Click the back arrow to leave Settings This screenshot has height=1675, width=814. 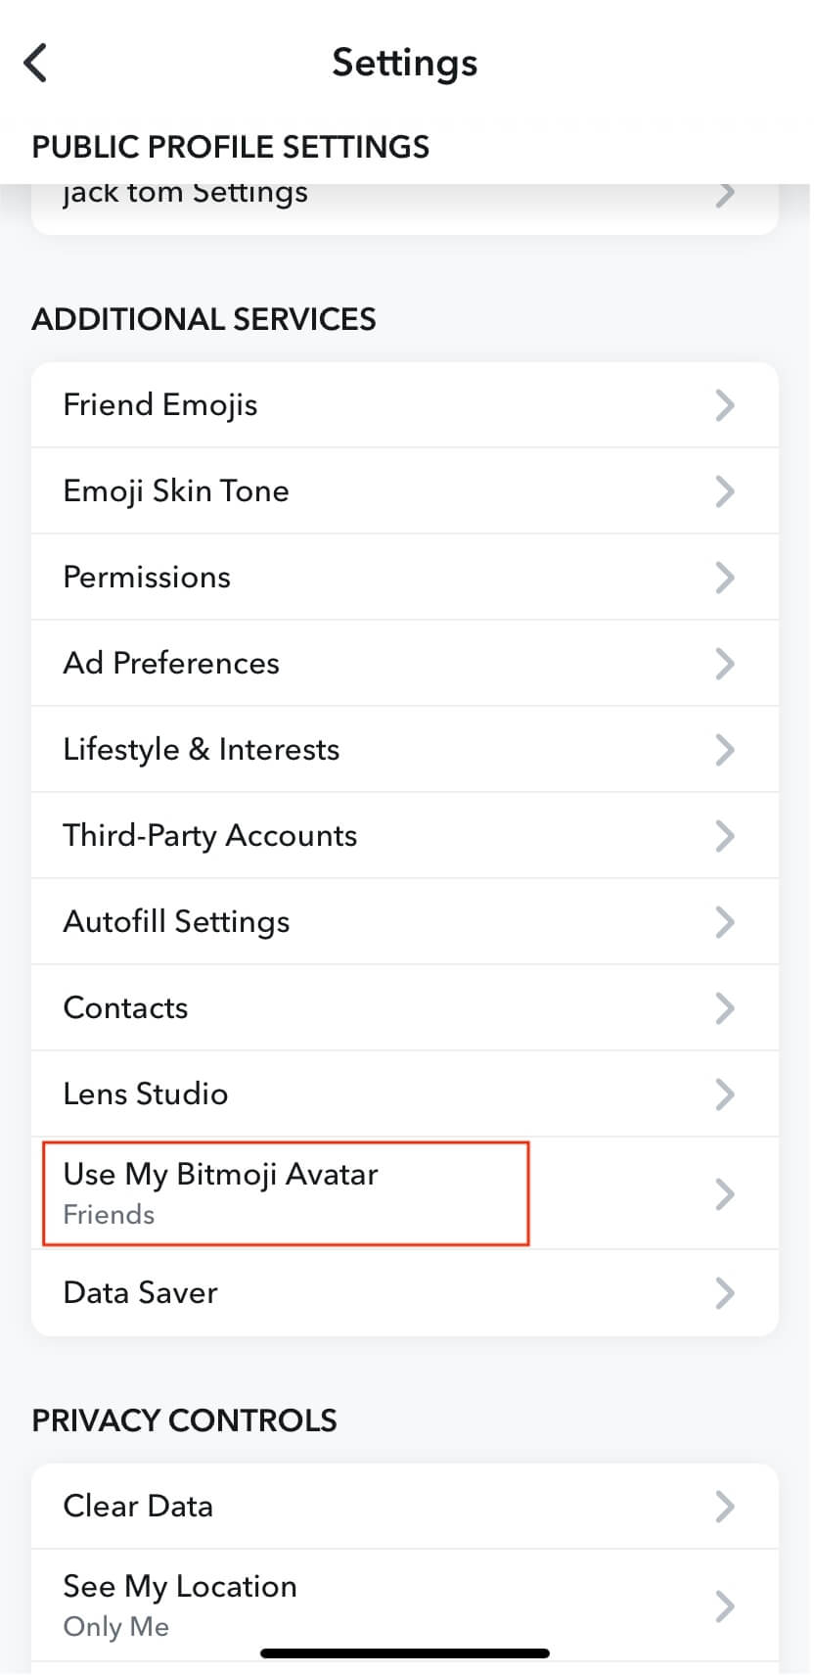(35, 62)
